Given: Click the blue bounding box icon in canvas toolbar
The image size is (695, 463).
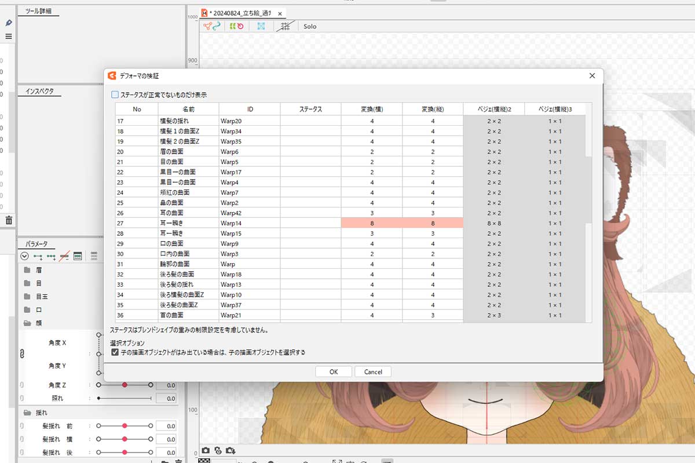Looking at the screenshot, I should [261, 26].
